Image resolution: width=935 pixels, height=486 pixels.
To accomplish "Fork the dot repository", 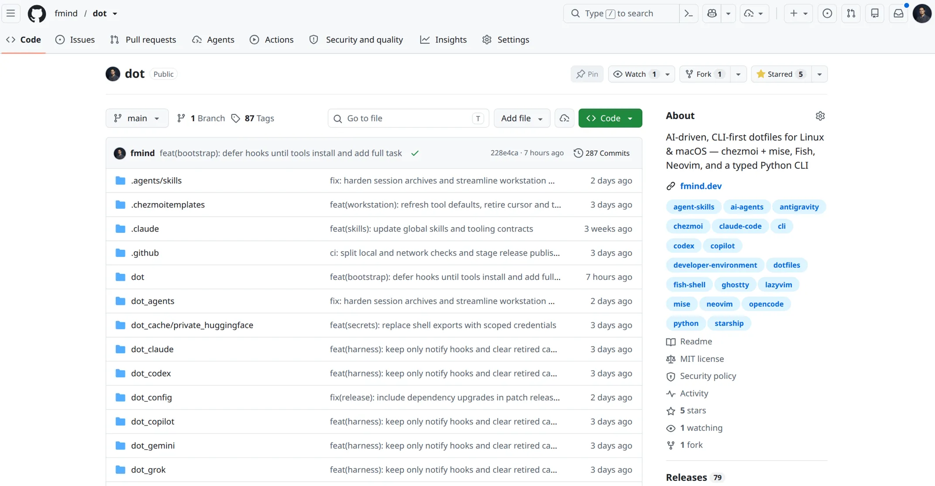I will (x=705, y=74).
